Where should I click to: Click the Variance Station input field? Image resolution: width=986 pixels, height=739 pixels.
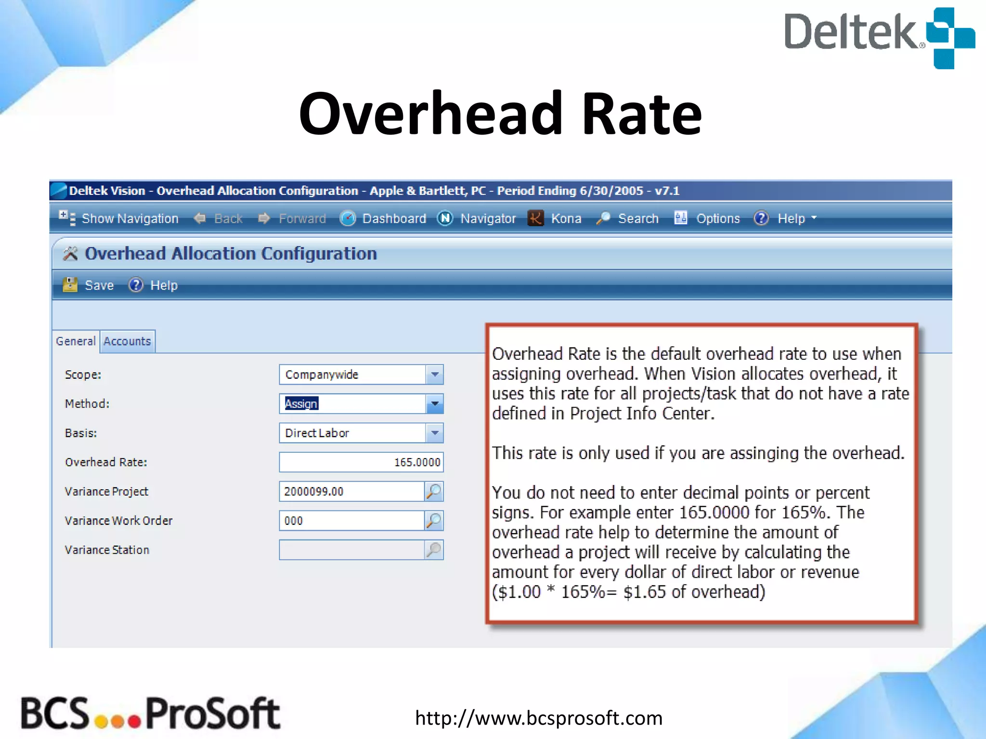tap(352, 550)
